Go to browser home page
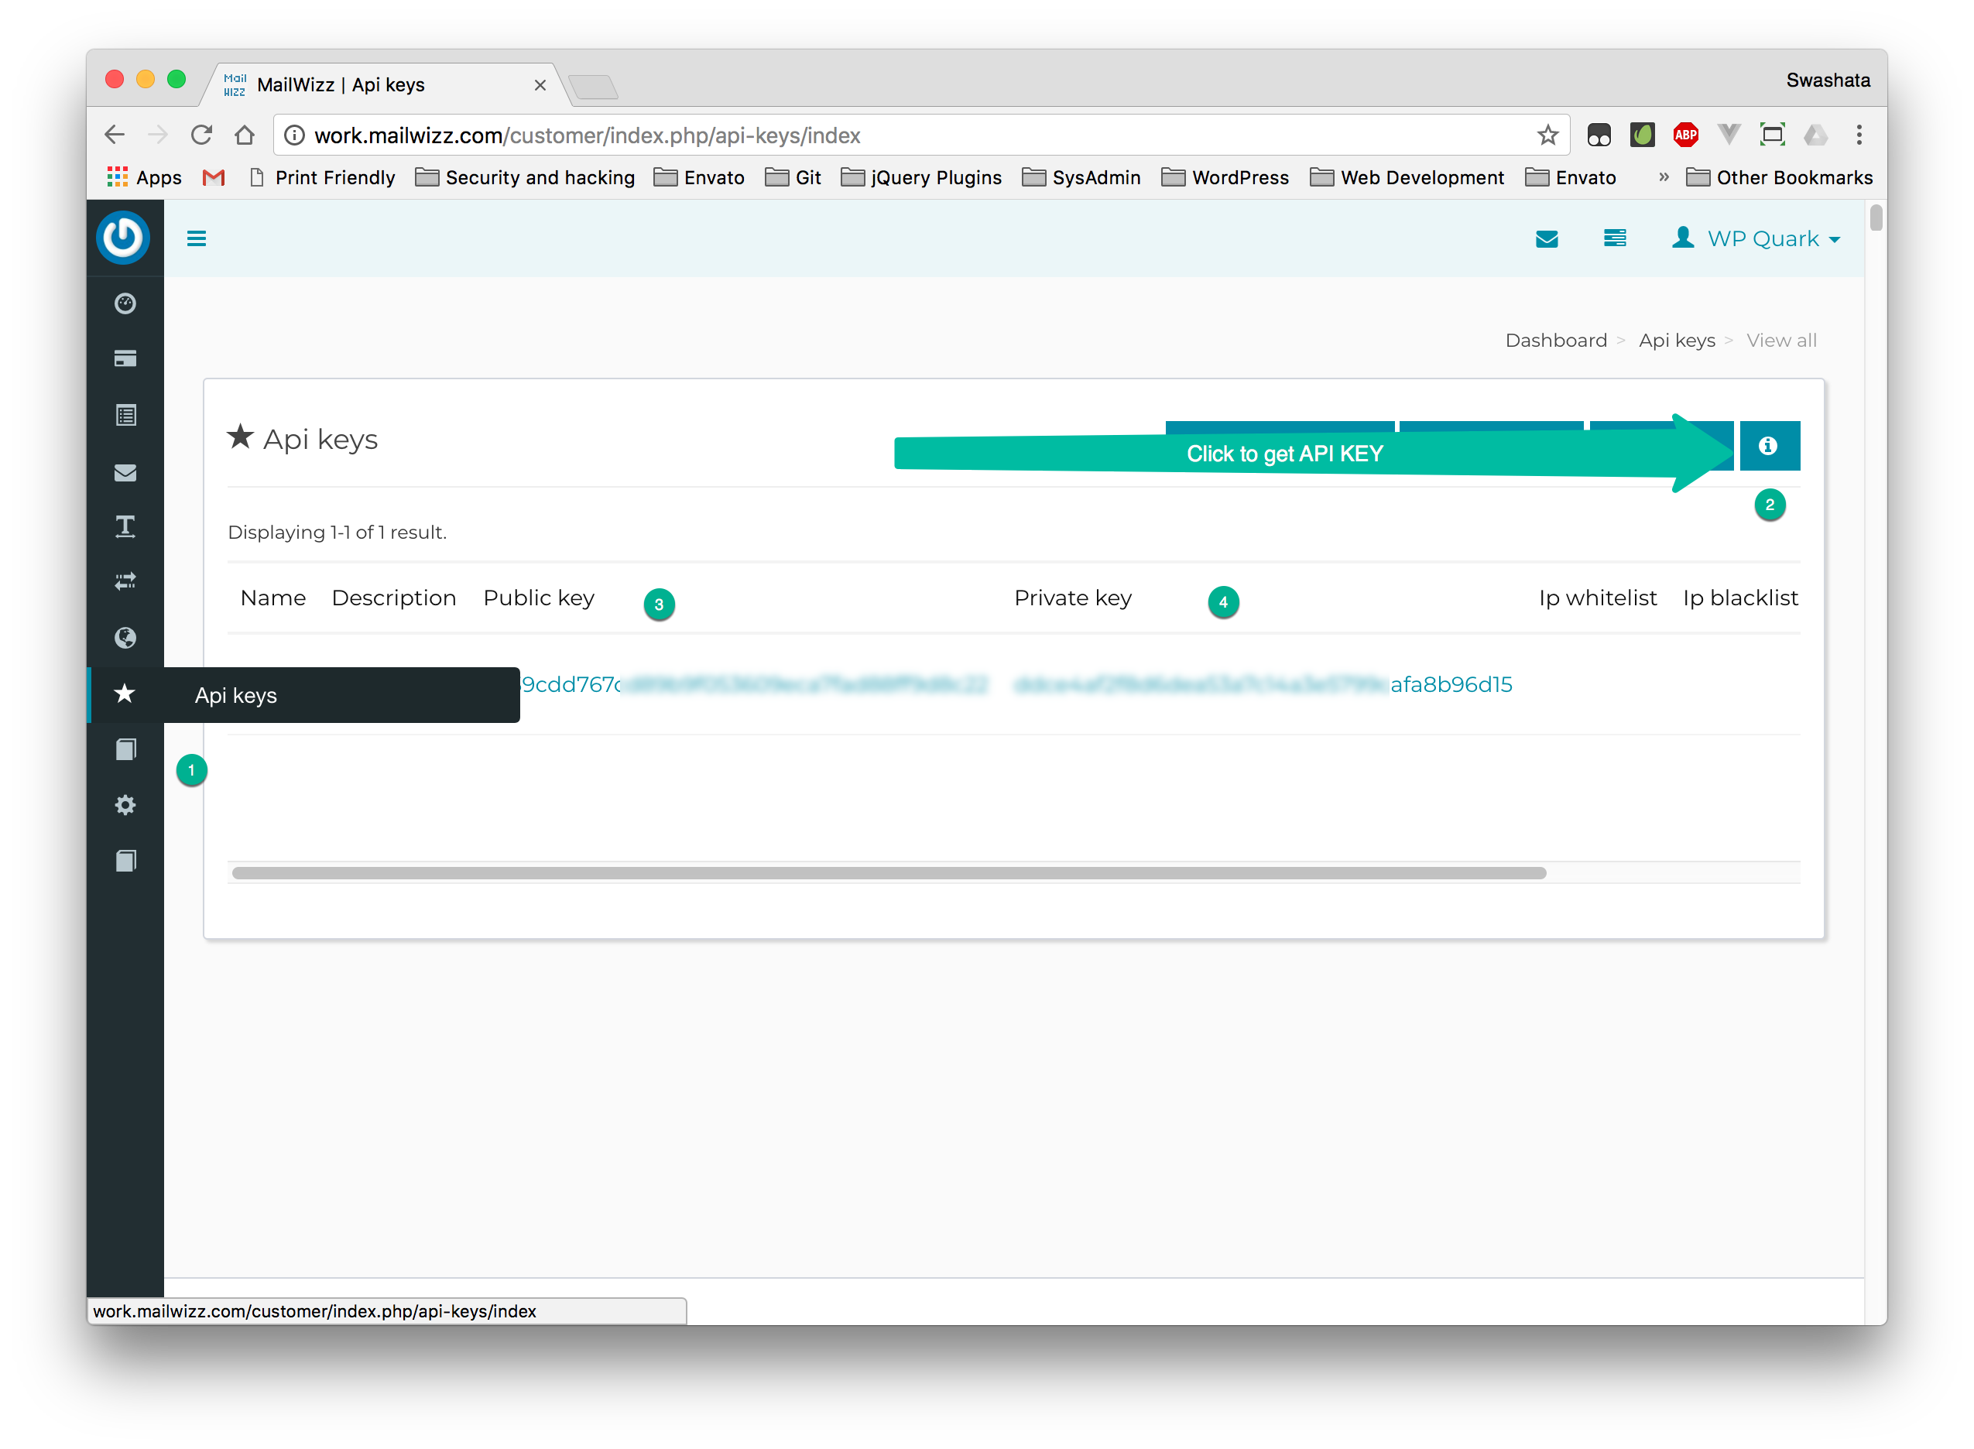 [245, 135]
